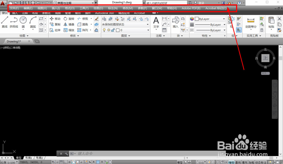Click the search keyword input field
The image size is (283, 164).
166,3
